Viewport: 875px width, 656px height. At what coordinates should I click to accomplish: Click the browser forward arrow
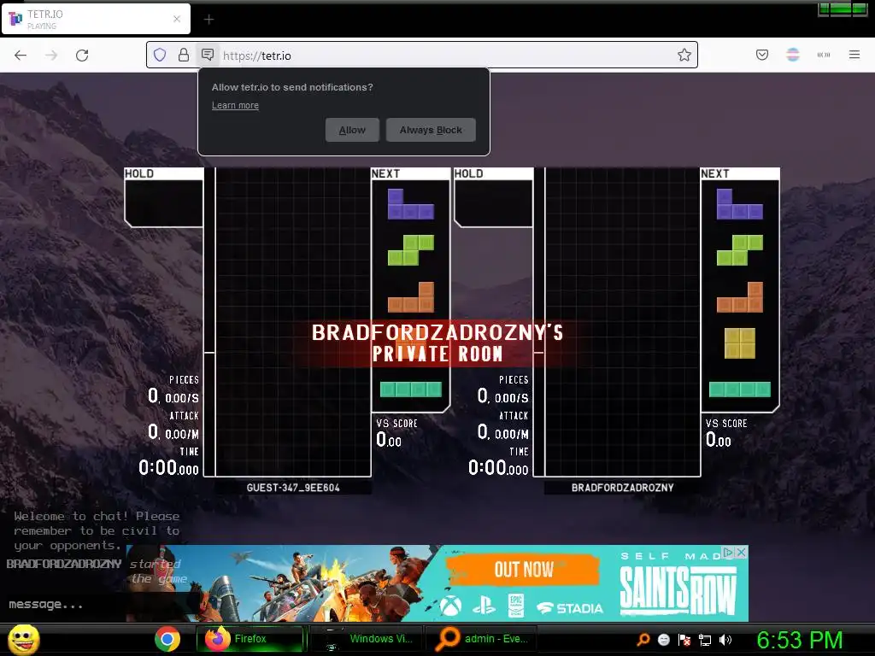51,56
